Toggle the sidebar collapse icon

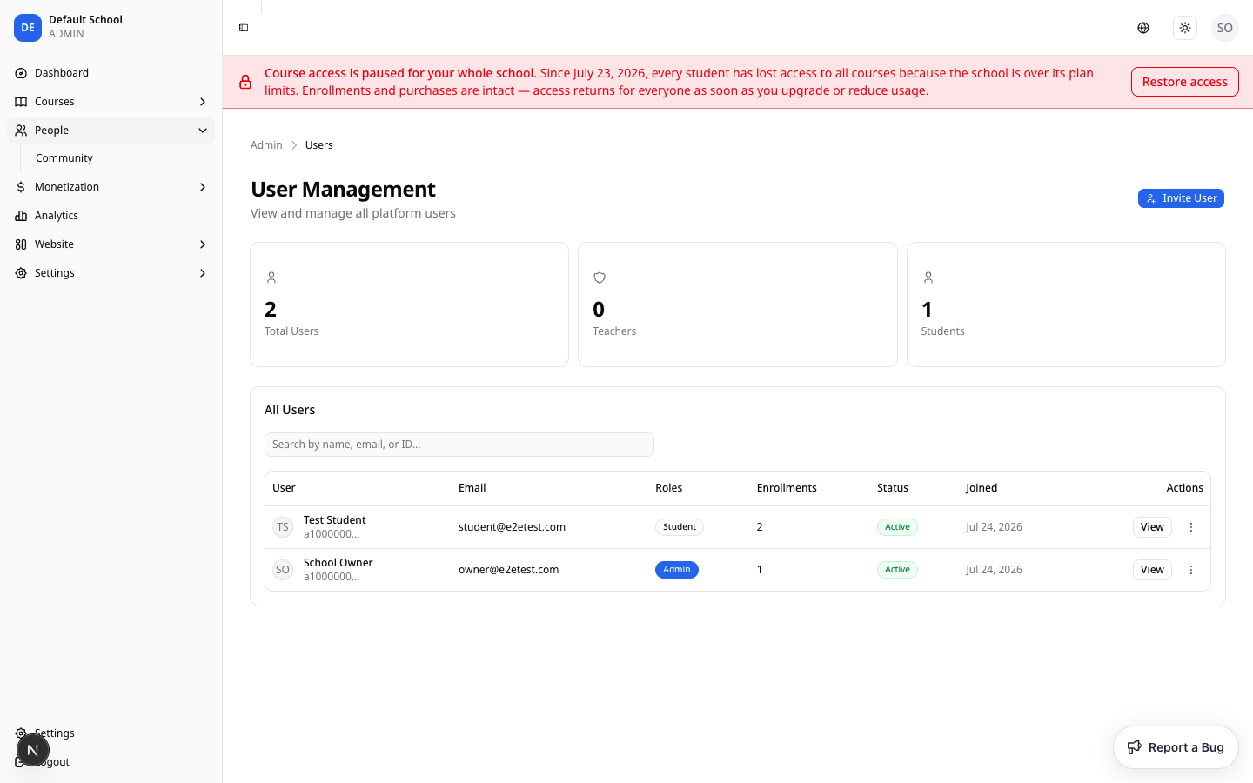point(244,28)
